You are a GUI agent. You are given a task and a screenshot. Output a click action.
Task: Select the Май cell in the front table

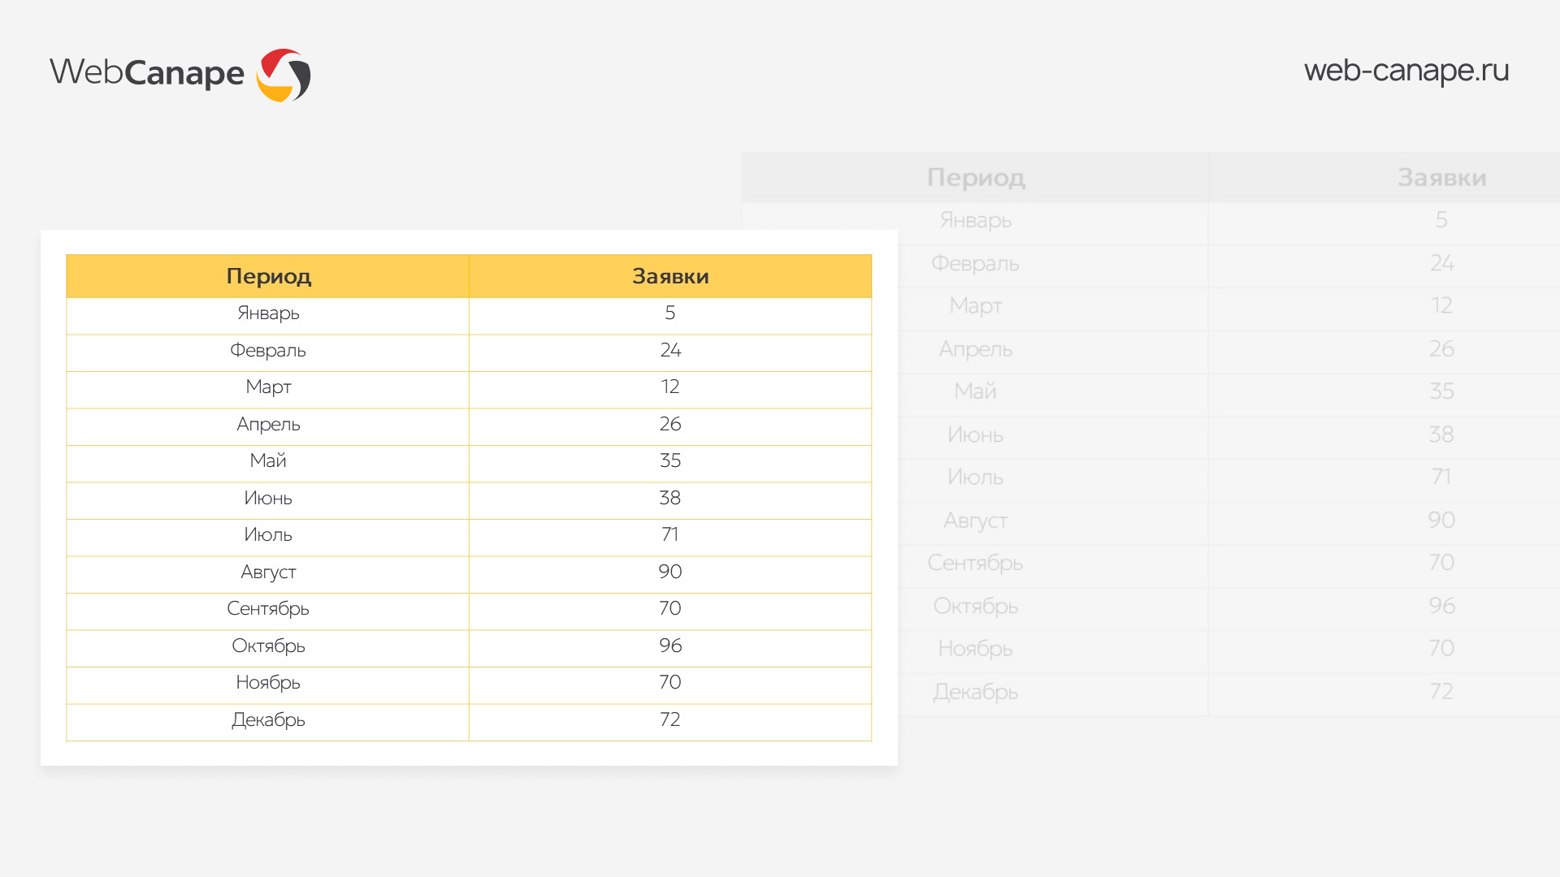click(268, 461)
